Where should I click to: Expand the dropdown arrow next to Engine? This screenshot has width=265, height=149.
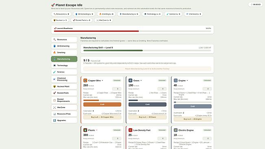point(187,81)
